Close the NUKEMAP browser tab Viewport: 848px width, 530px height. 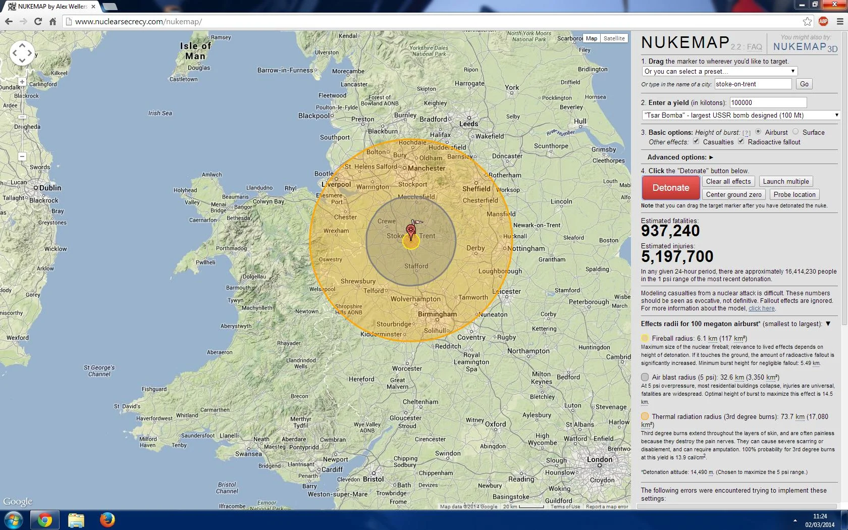[x=93, y=7]
